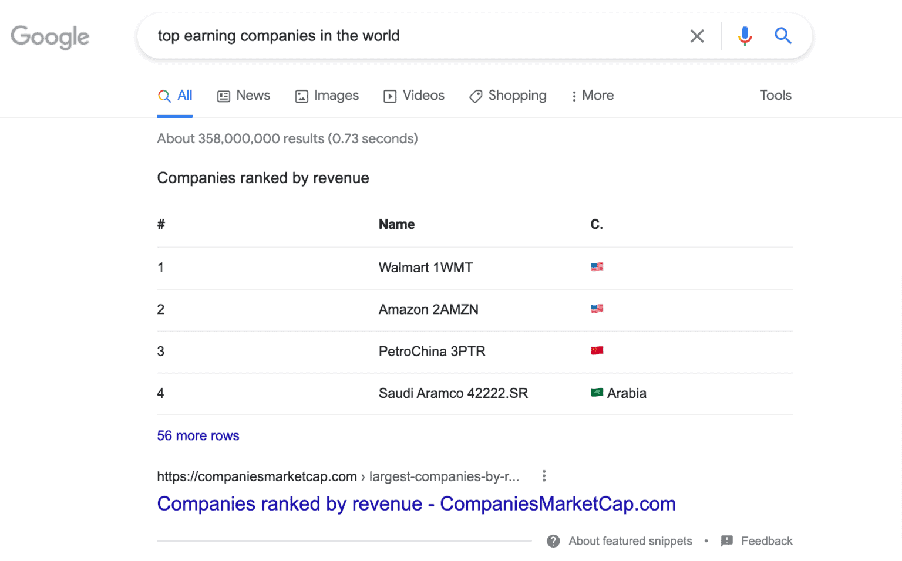The height and width of the screenshot is (561, 902).
Task: Open the About featured snippets help icon
Action: click(x=553, y=540)
